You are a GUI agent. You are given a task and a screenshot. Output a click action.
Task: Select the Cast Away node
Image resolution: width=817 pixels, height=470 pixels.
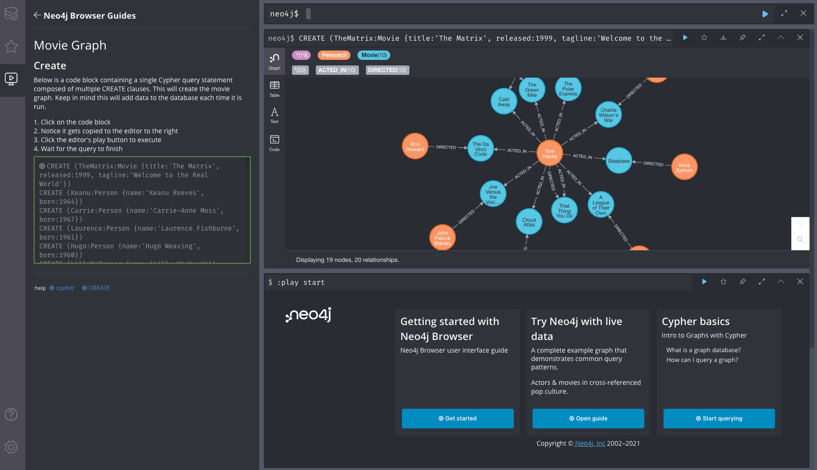[x=504, y=101]
